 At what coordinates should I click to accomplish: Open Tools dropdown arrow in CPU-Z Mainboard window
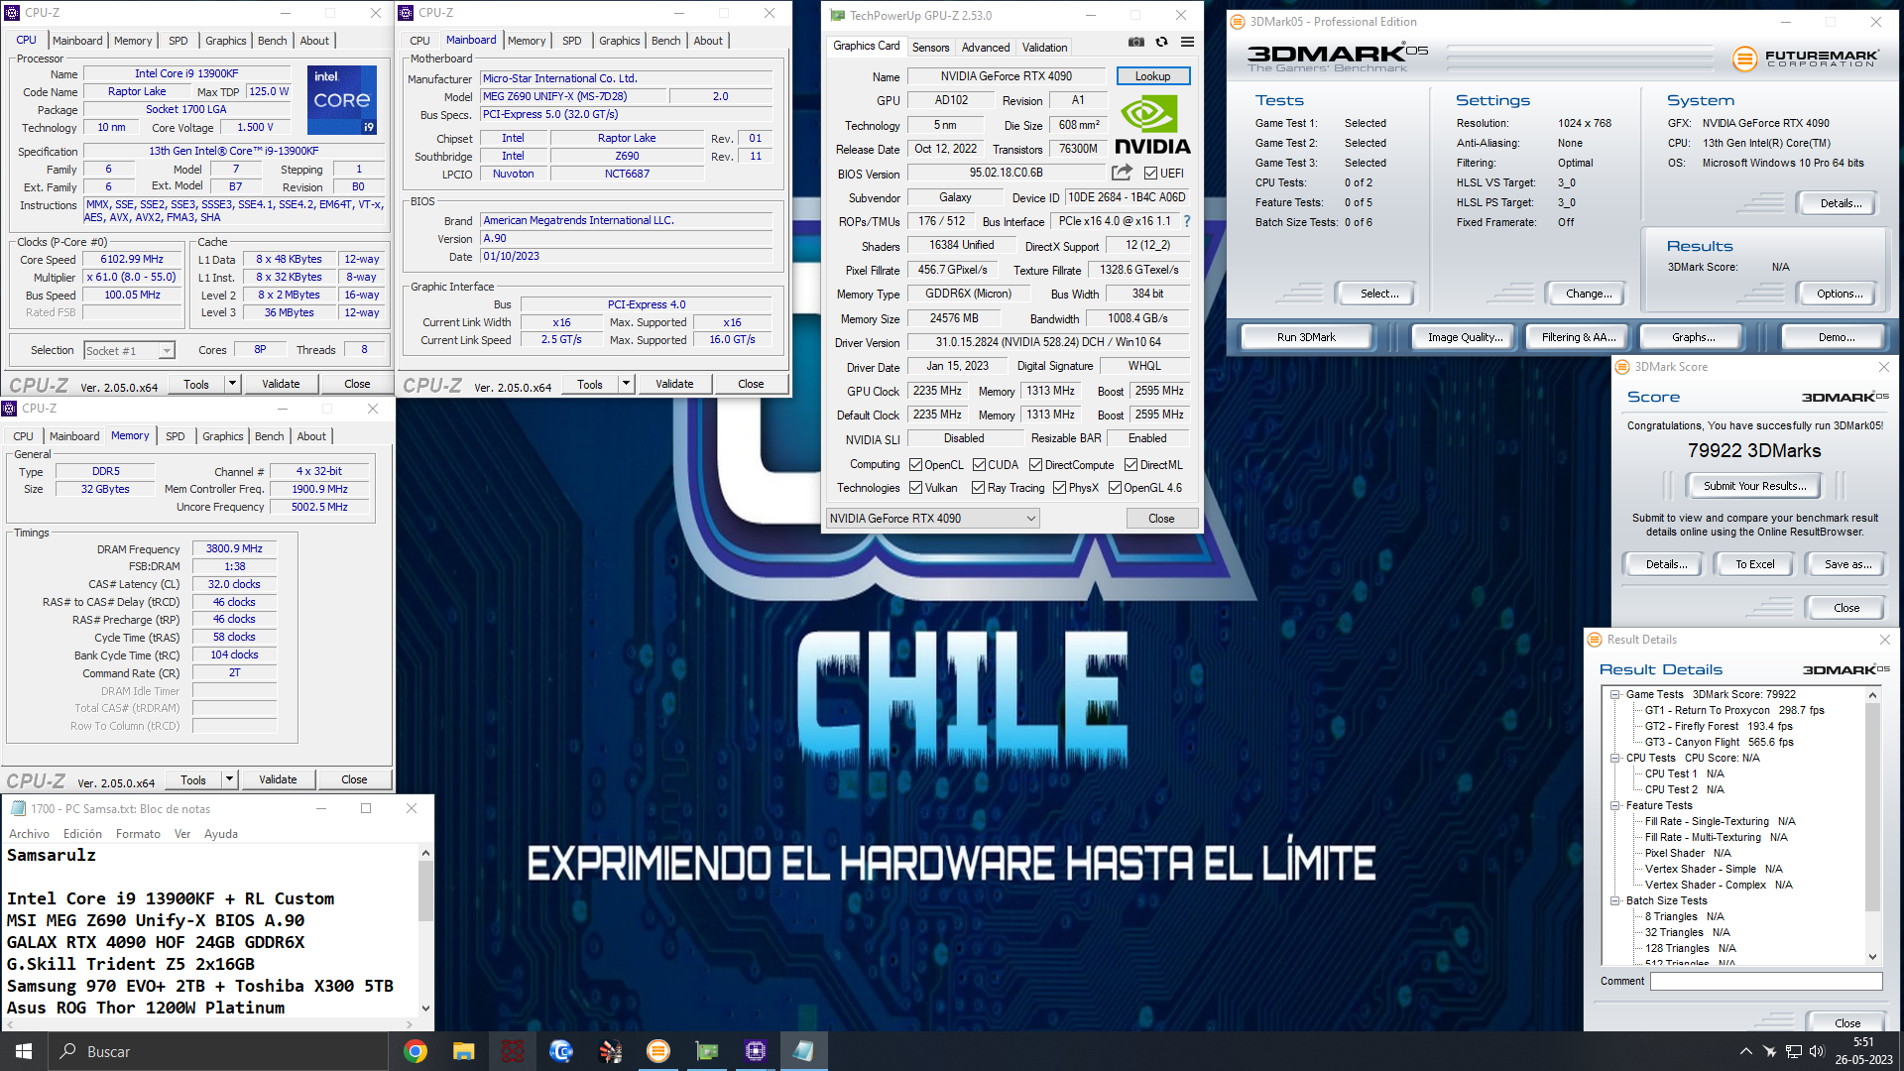[626, 384]
